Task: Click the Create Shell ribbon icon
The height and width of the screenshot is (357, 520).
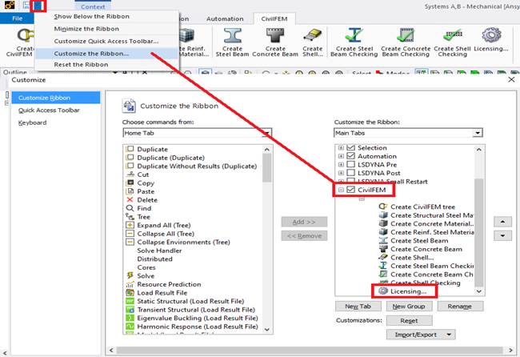Action: (313, 36)
